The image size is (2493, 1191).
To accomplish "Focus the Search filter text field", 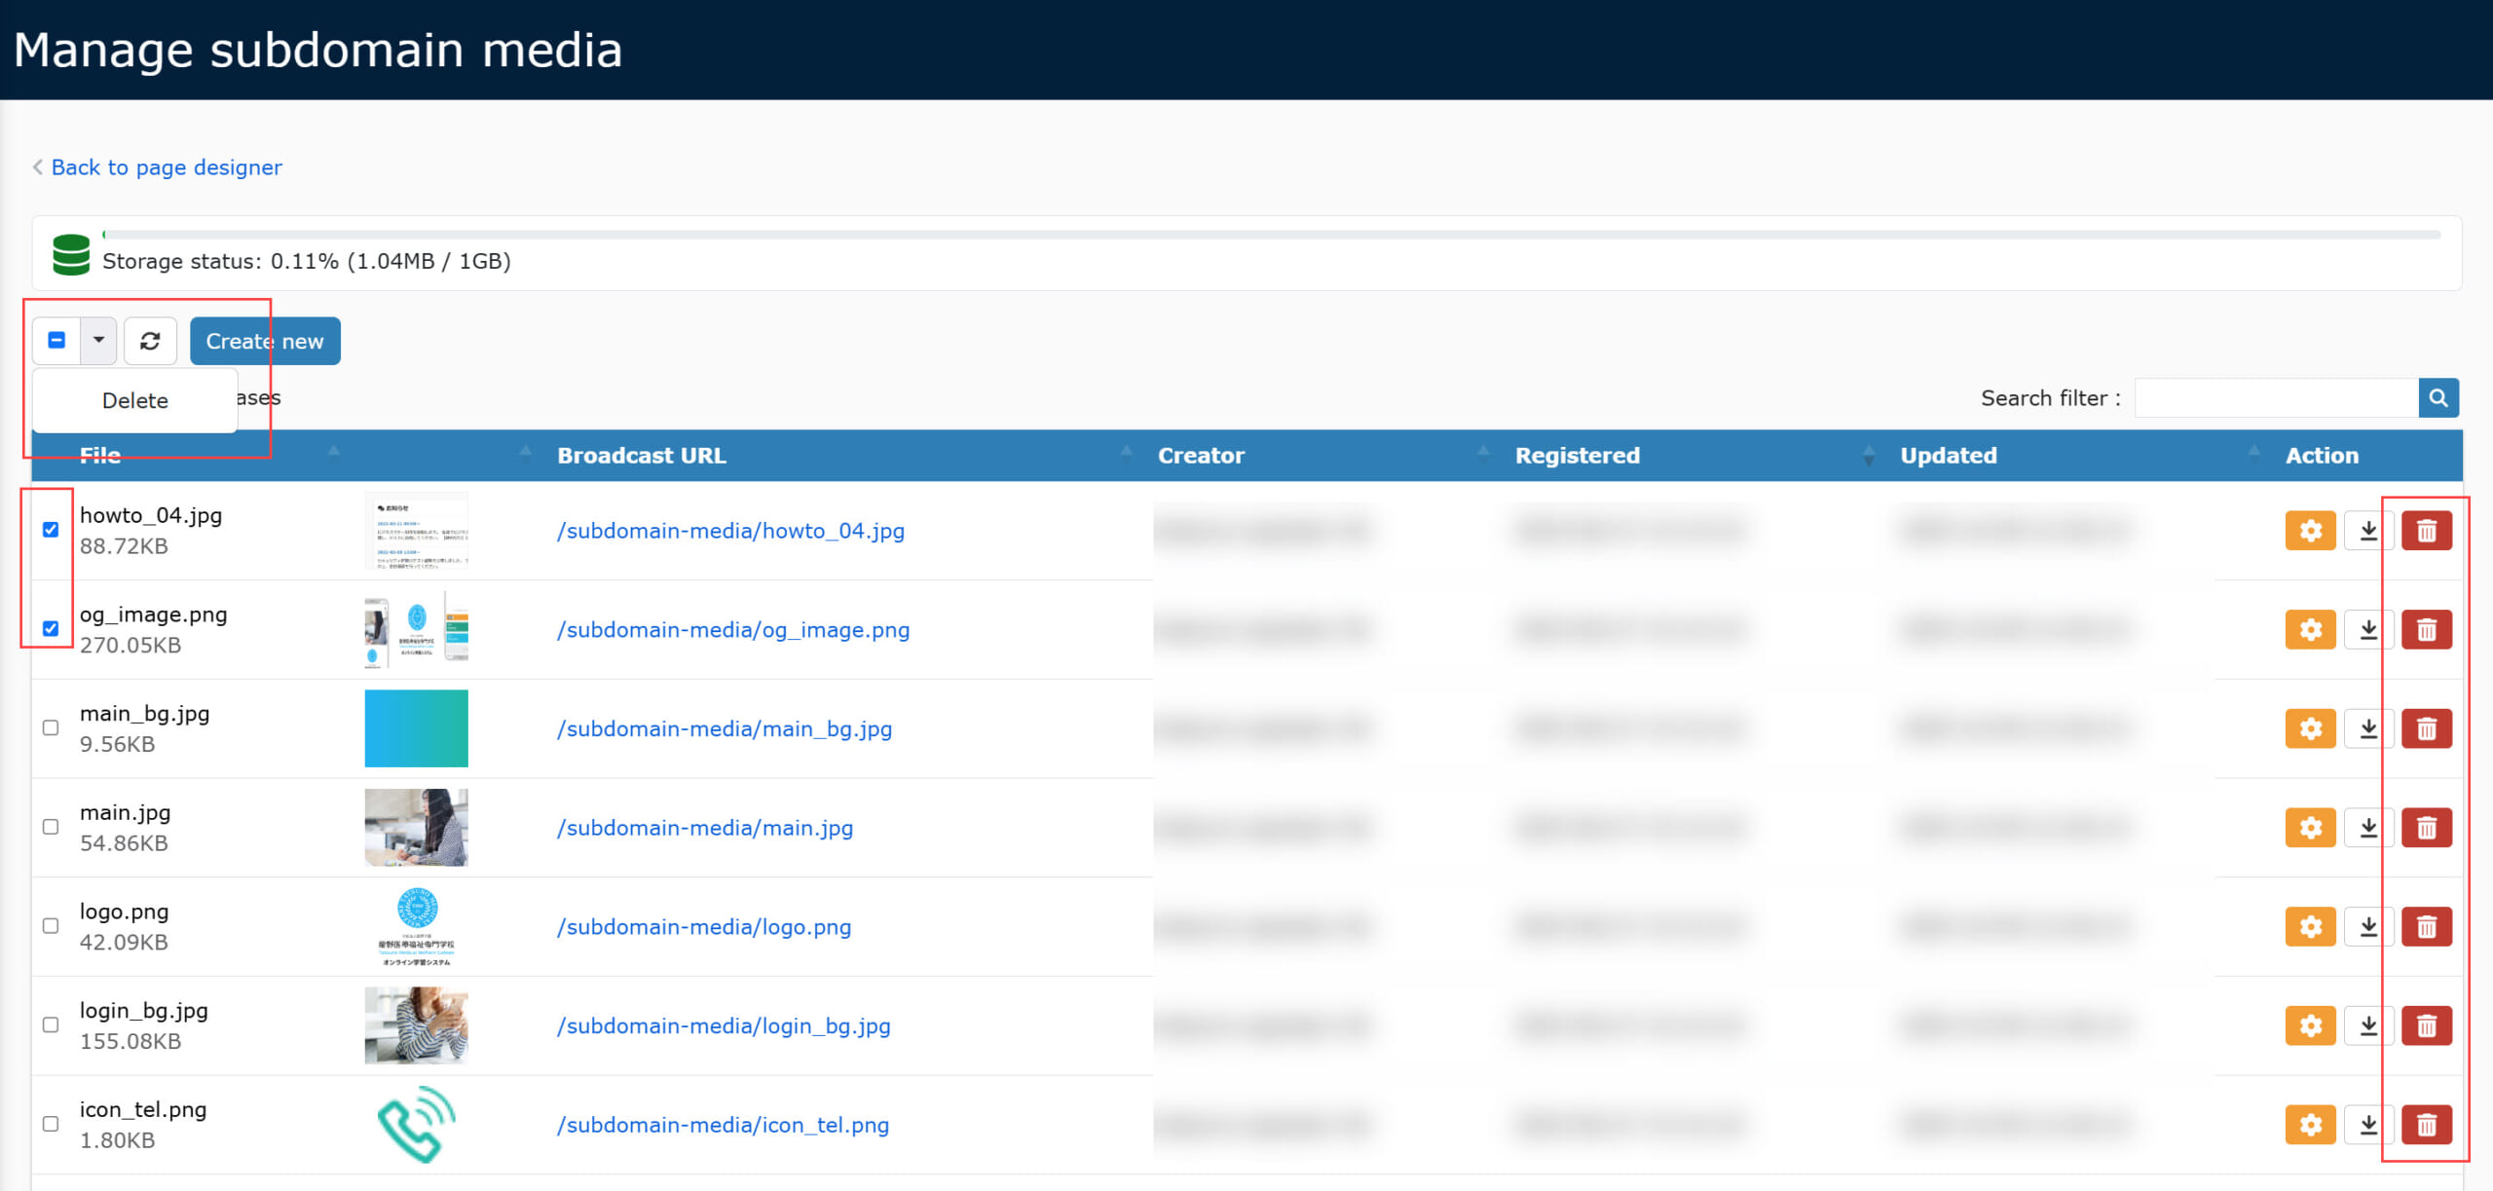I will click(x=2276, y=397).
